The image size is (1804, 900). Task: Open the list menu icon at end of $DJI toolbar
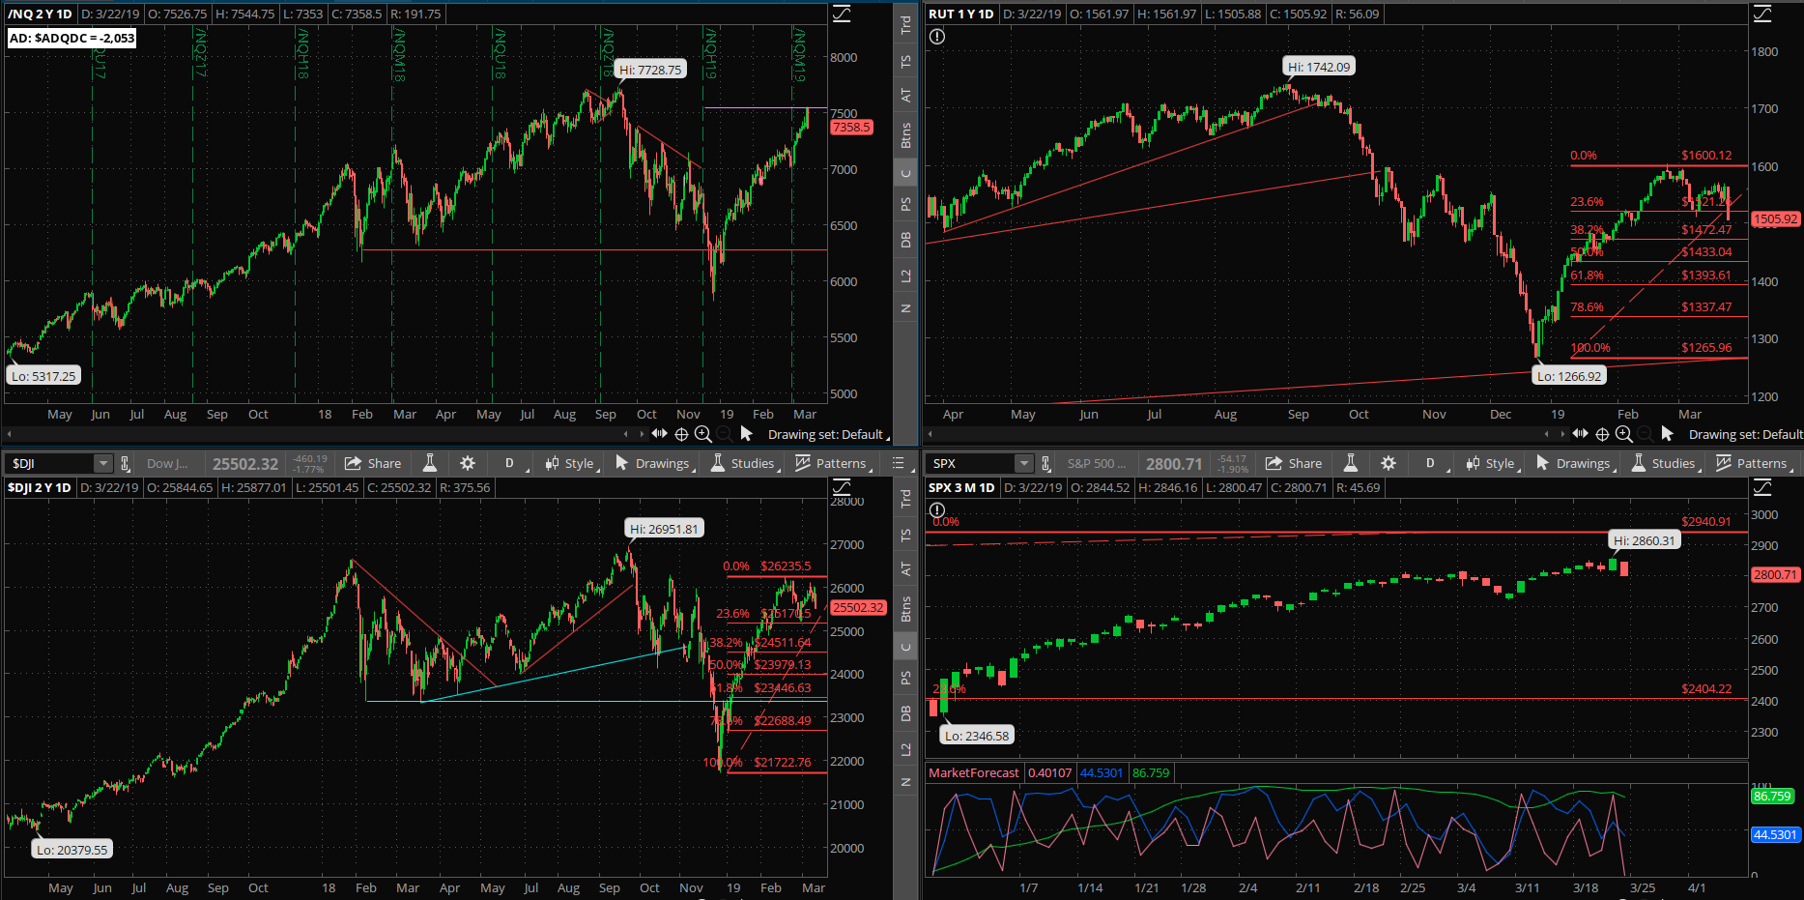898,463
